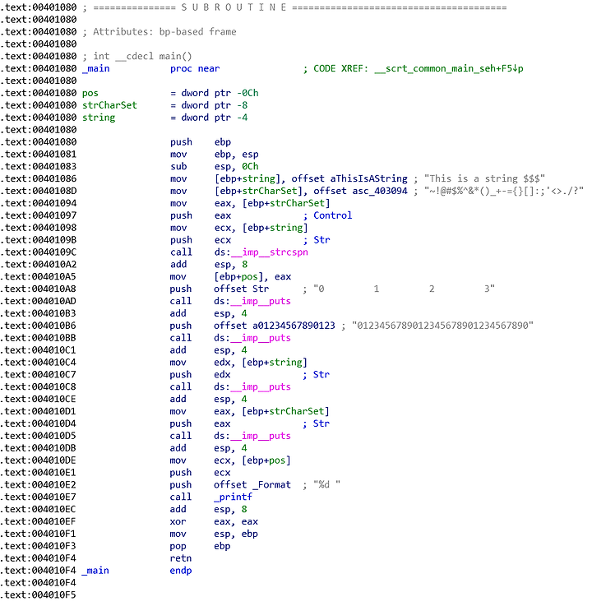Screen dimensions: 592x606
Task: Select the strCharSet variable definition
Action: tap(164, 105)
